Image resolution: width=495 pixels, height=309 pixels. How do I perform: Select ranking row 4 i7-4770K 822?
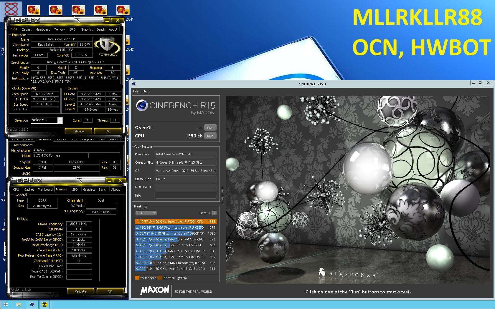[176, 239]
